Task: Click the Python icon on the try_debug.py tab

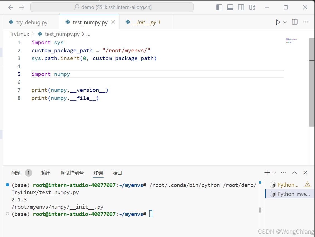Action: [11, 22]
